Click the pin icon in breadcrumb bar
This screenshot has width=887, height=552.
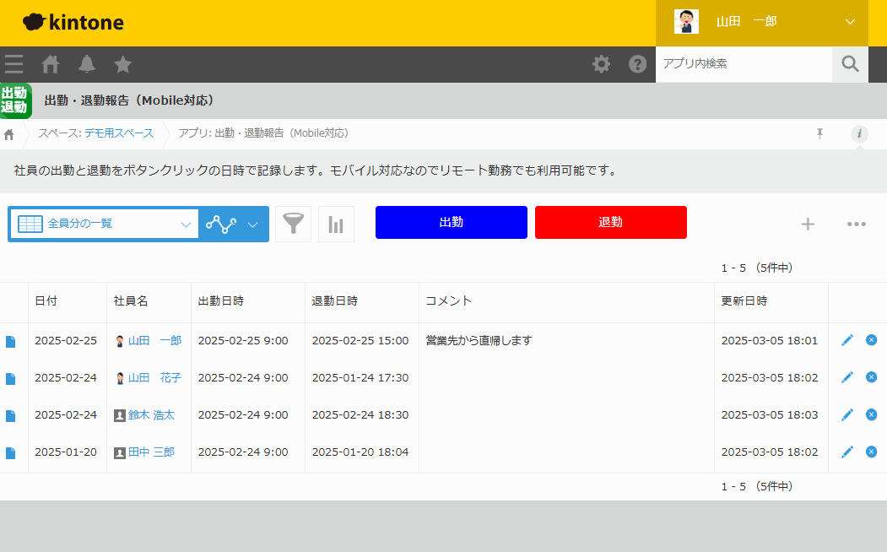coord(819,134)
